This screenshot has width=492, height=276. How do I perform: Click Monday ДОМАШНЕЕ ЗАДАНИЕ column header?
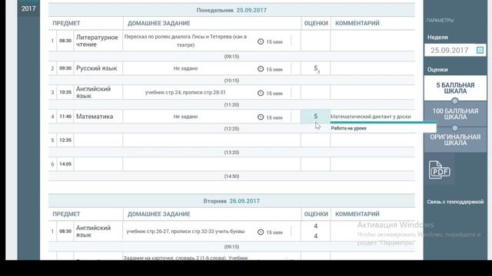click(159, 23)
